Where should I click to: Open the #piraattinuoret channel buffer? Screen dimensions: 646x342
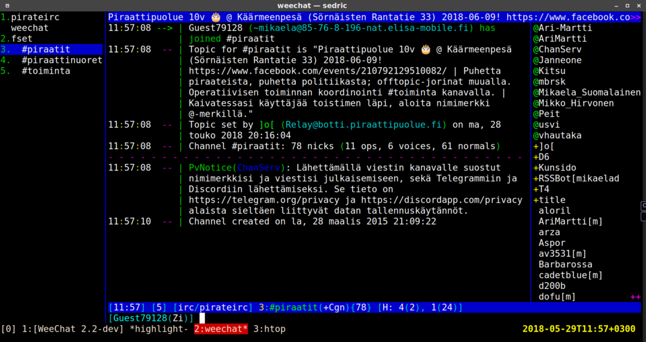pyautogui.click(x=61, y=60)
